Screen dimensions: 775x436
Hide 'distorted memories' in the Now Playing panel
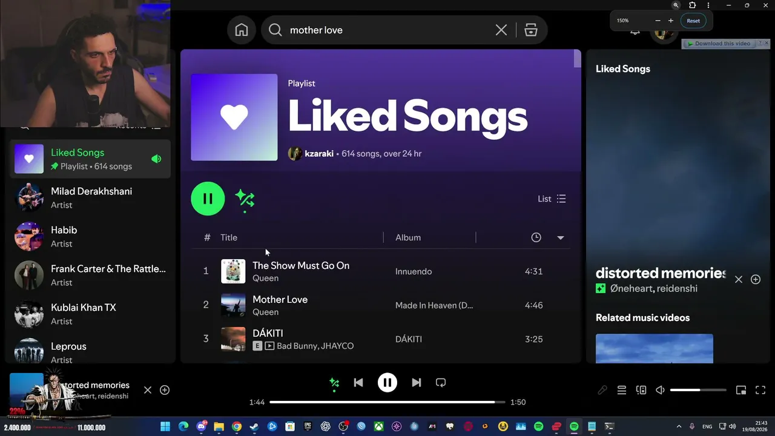click(x=739, y=279)
